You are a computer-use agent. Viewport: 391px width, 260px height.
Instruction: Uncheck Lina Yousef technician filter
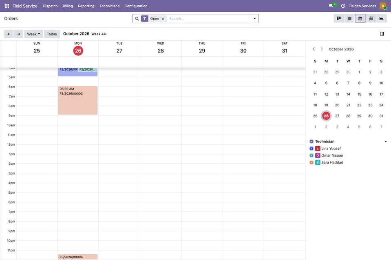[x=311, y=149]
